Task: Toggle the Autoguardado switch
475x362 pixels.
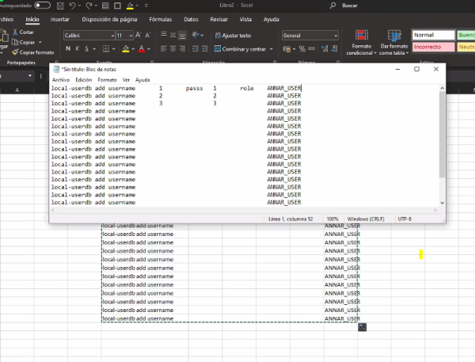Action: 42,6
